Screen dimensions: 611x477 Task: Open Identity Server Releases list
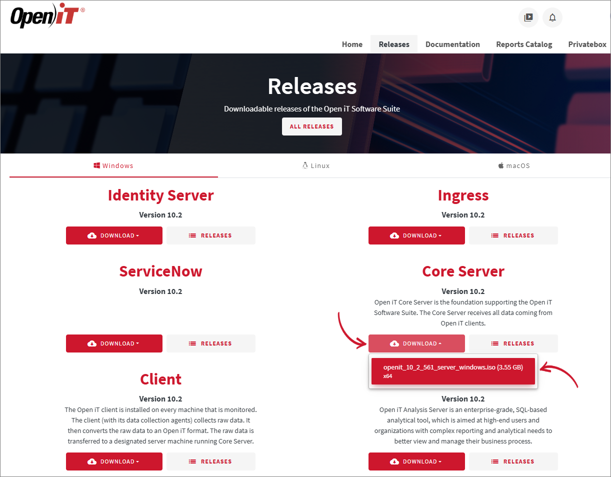211,235
